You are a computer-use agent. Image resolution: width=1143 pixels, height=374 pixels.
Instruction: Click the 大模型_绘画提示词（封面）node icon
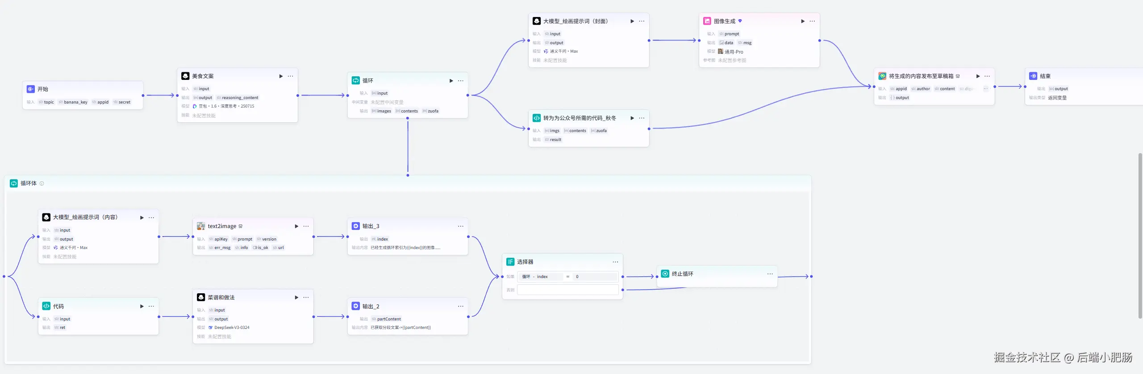[x=537, y=21]
